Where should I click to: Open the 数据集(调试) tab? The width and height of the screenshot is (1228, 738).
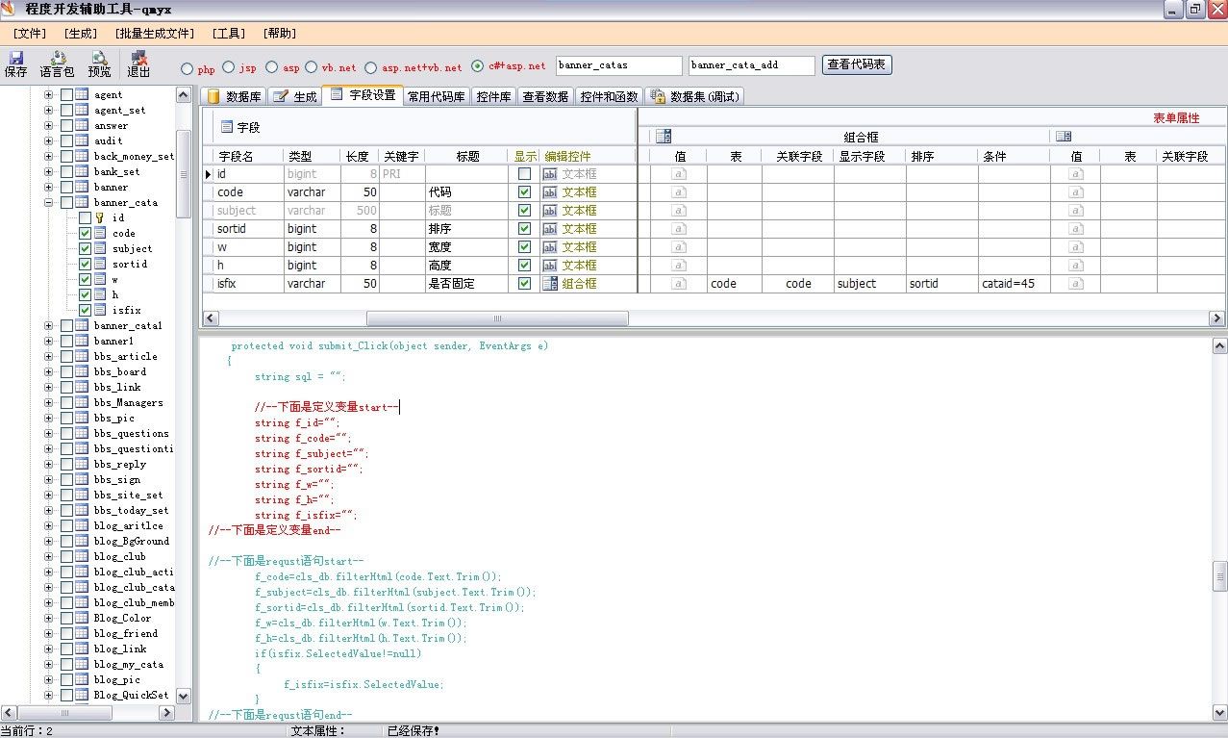[x=694, y=96]
